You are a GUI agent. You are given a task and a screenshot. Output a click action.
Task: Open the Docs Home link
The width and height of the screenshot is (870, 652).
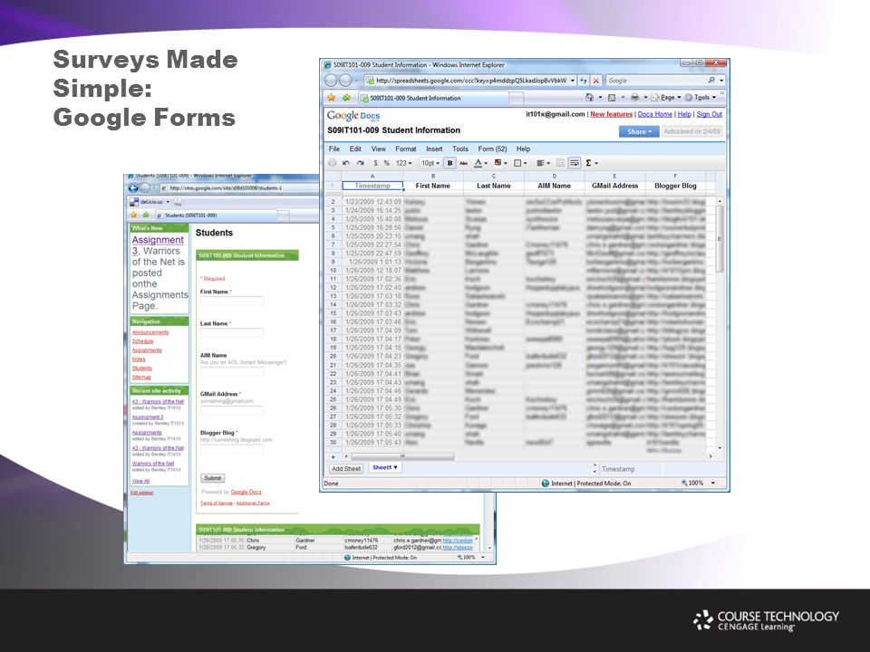tap(654, 114)
